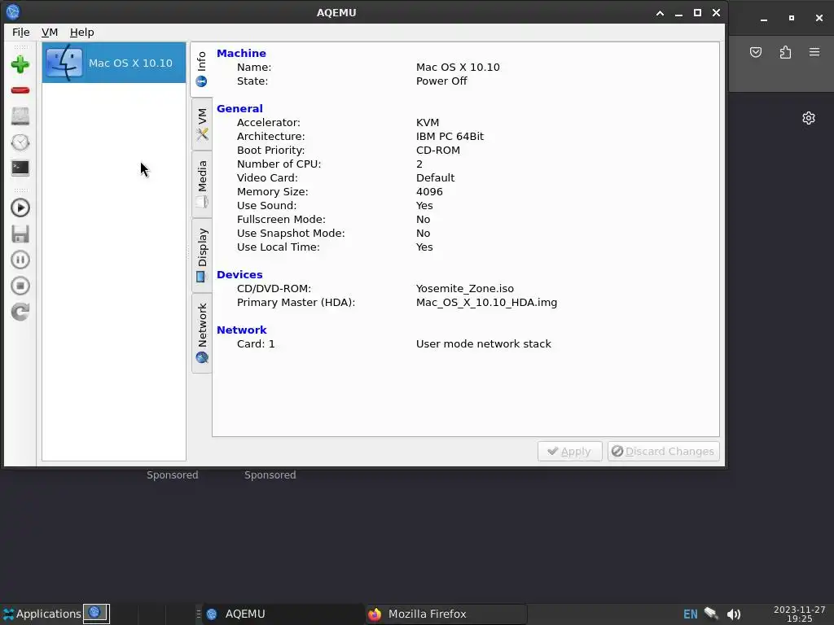Click the Devices section heading
The height and width of the screenshot is (625, 834).
point(239,275)
